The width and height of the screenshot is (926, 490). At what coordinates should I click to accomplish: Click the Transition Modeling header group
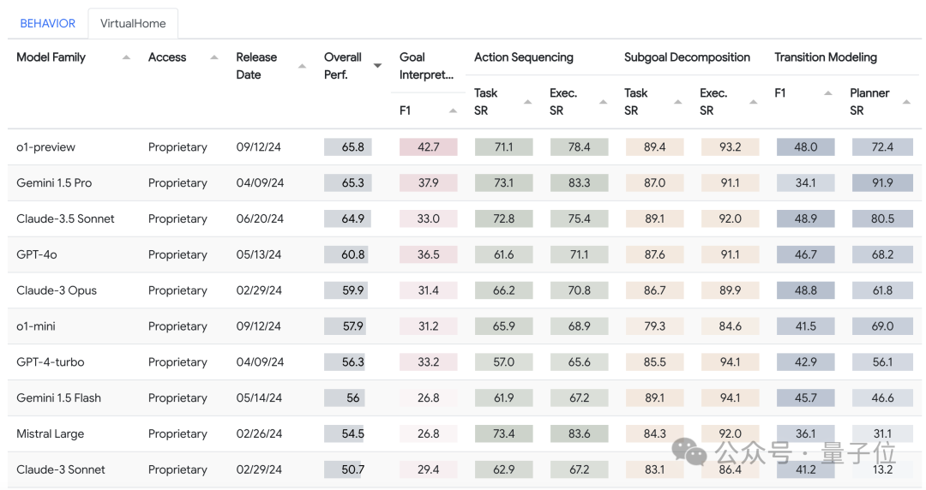[x=826, y=57]
